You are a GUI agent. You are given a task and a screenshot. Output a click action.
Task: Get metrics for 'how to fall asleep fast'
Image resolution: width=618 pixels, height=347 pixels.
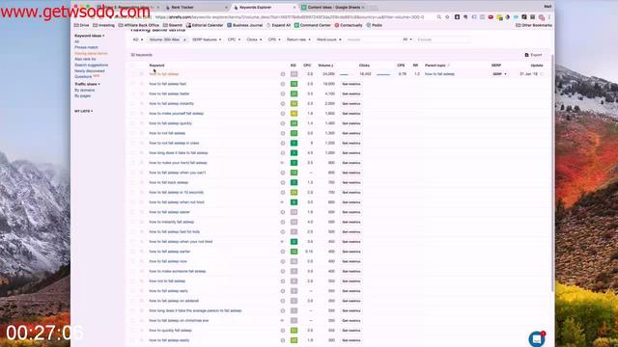pos(351,84)
